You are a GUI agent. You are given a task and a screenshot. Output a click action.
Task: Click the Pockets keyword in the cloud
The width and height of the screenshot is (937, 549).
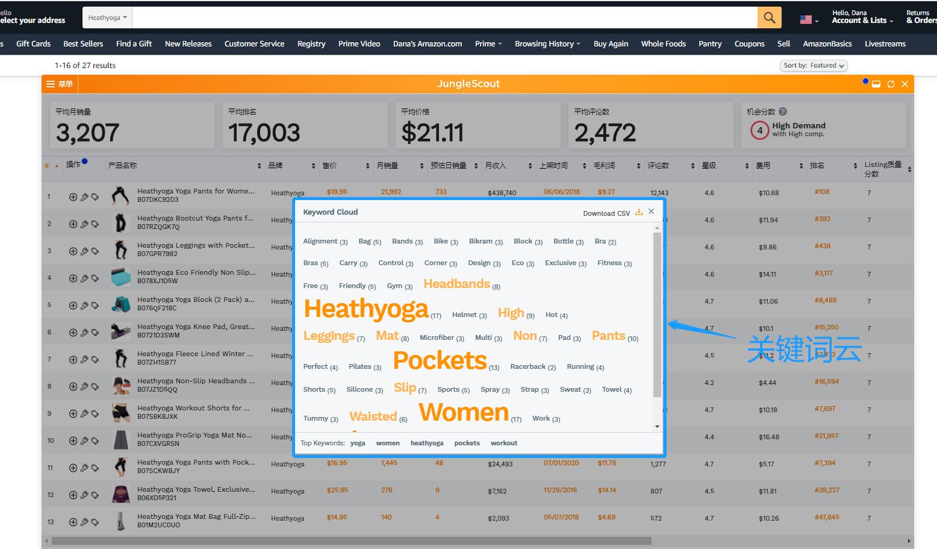(440, 360)
